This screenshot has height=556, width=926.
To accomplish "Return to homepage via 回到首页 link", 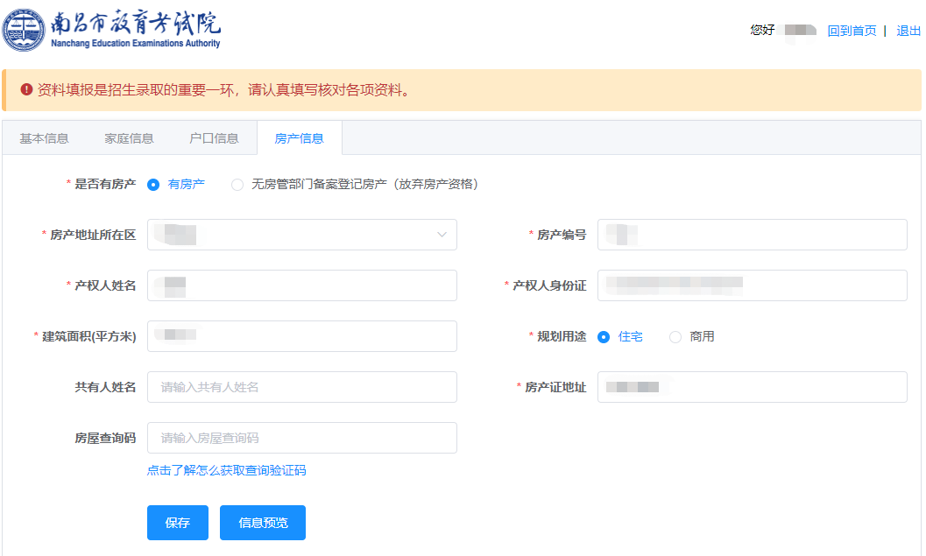I will point(852,30).
